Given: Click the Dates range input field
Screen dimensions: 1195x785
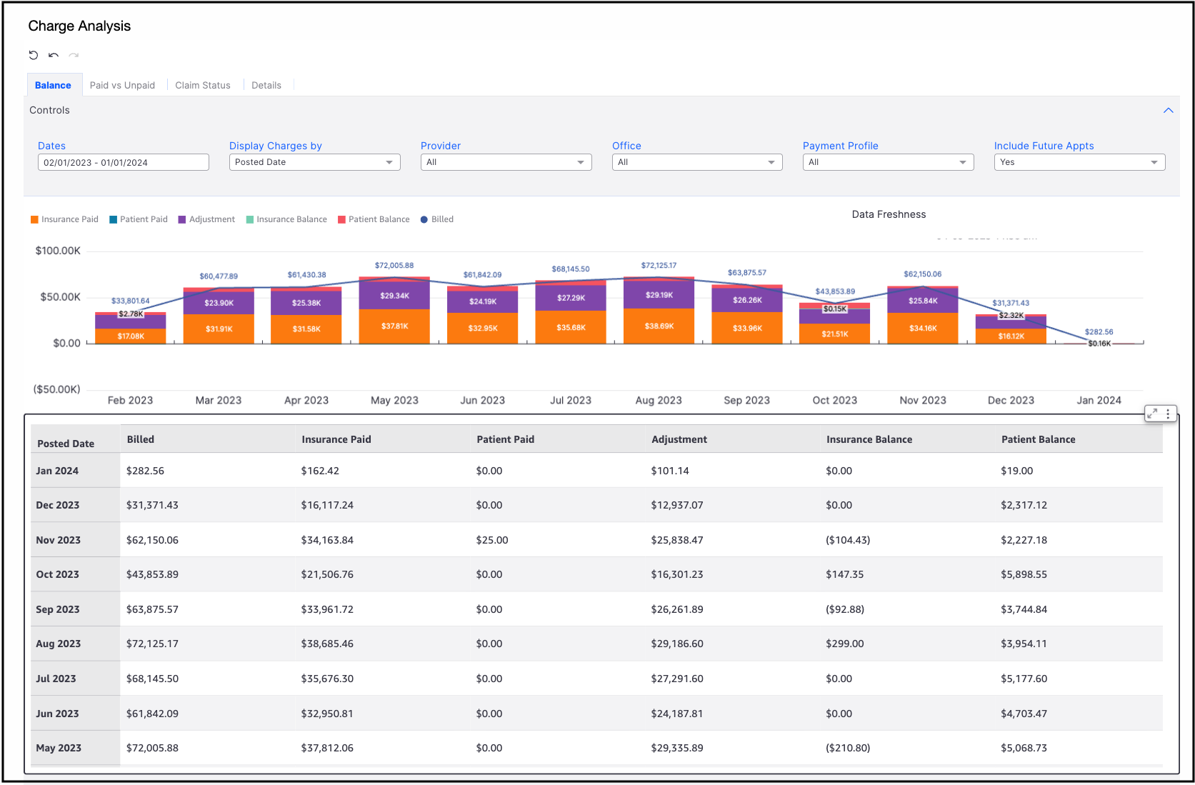Looking at the screenshot, I should click(x=123, y=162).
